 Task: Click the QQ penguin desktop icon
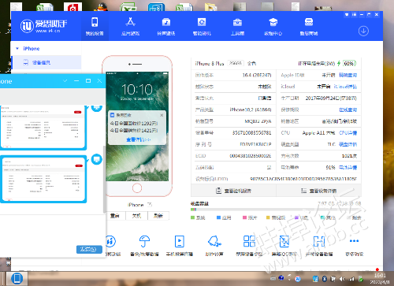(101, 7)
